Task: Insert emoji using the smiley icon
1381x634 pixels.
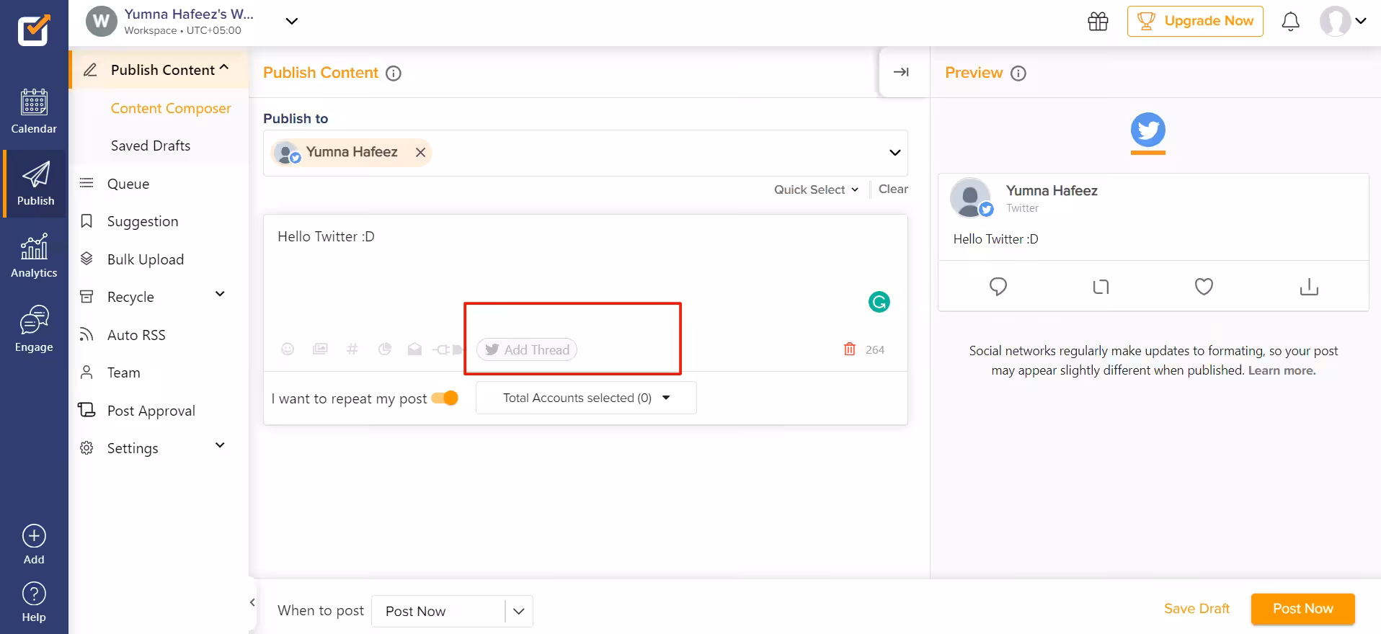Action: click(x=288, y=349)
